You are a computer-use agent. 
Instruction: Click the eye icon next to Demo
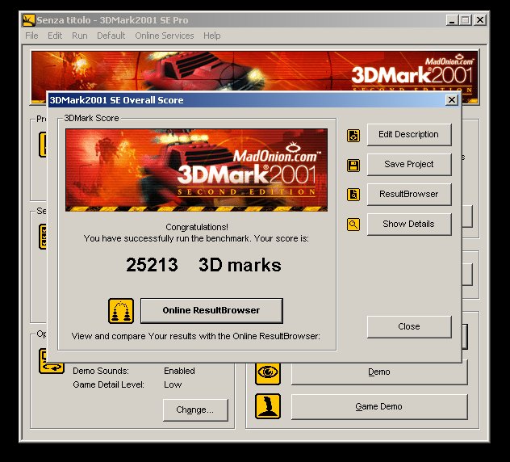coord(268,372)
